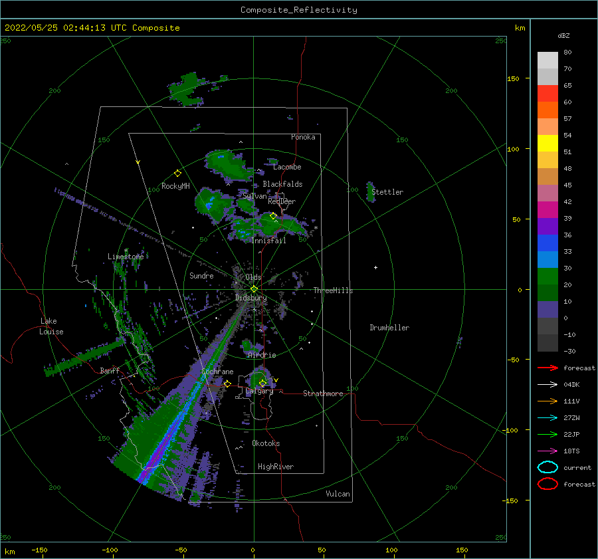The height and width of the screenshot is (559, 598).
Task: Click the magenta 18TS arrow legend icon
Action: tap(548, 451)
